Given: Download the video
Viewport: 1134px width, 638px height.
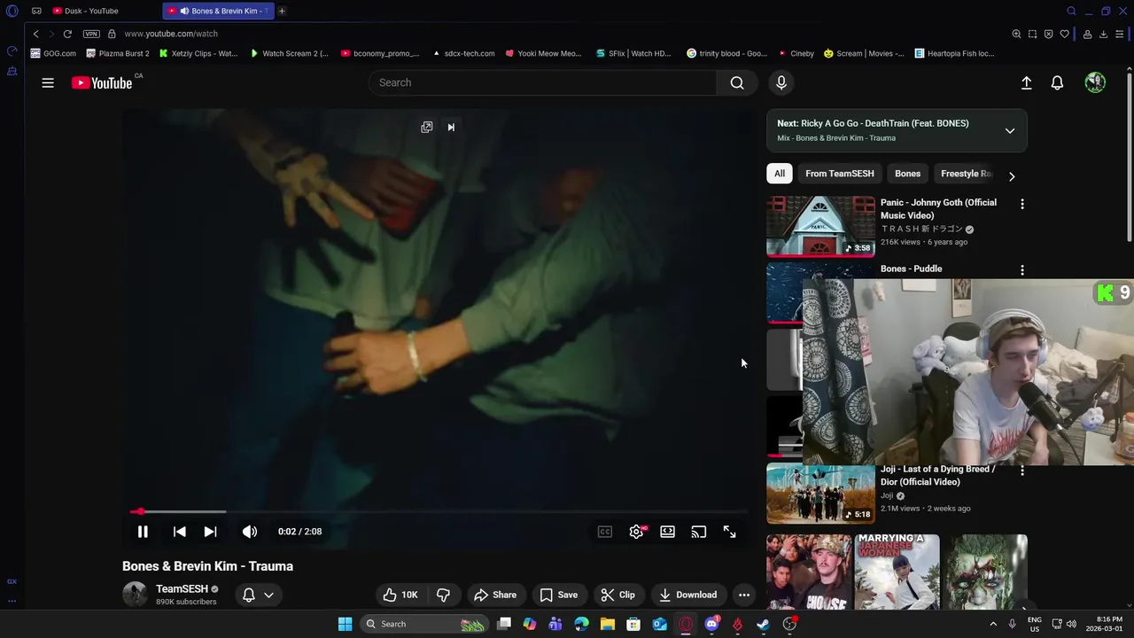Looking at the screenshot, I should click(688, 595).
